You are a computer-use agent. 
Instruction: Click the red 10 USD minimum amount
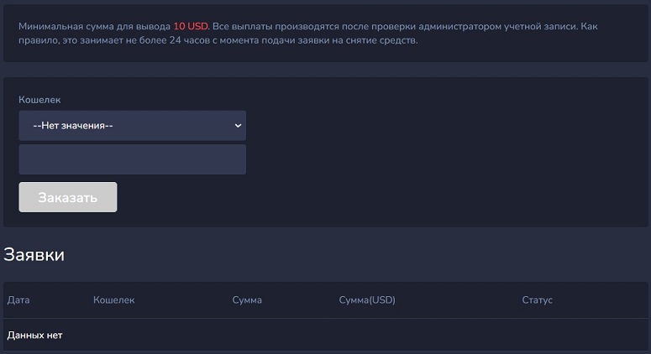[191, 26]
